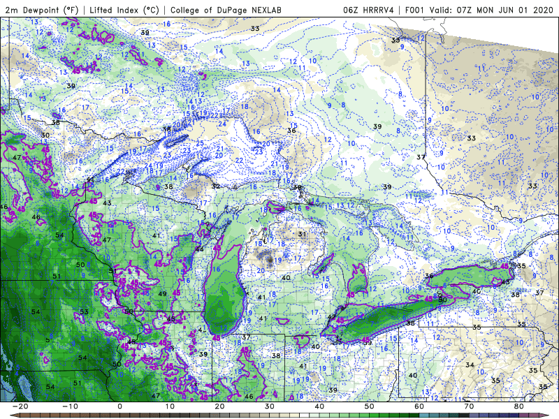Click the black '53' dewpoint value on the map
Screen dimensions: 559x419
pyautogui.click(x=84, y=311)
